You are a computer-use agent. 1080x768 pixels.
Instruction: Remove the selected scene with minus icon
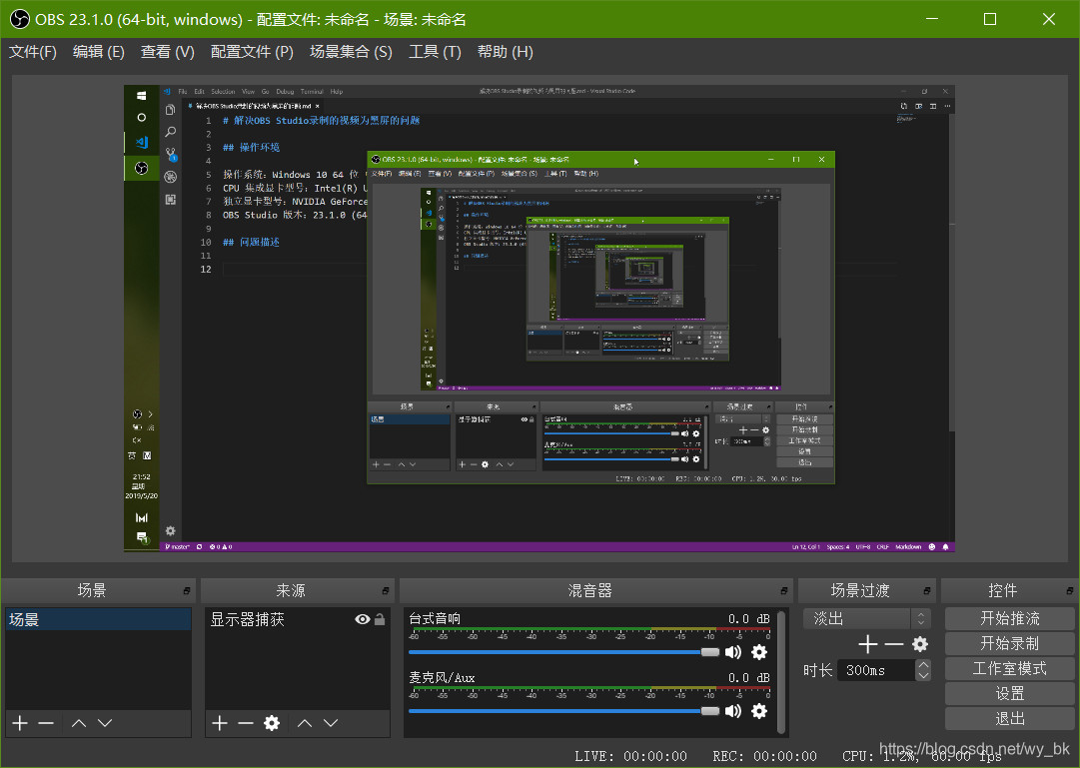[x=46, y=722]
